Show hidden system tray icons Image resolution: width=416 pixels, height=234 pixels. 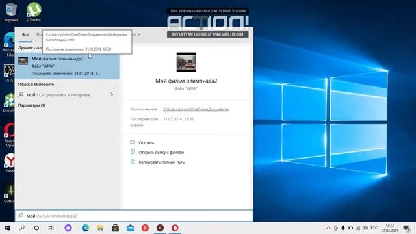click(328, 228)
